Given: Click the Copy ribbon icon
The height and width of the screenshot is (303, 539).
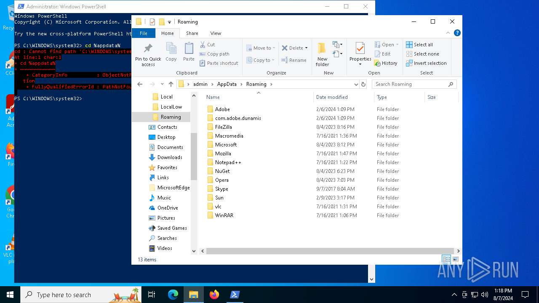Looking at the screenshot, I should (x=171, y=52).
